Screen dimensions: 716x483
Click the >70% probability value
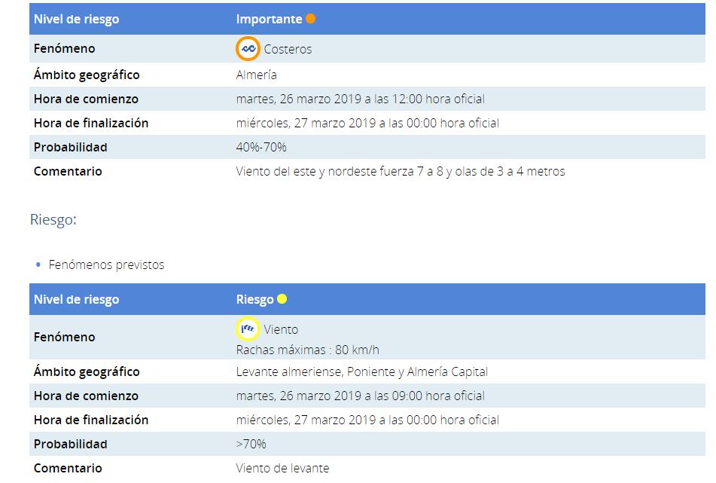251,444
